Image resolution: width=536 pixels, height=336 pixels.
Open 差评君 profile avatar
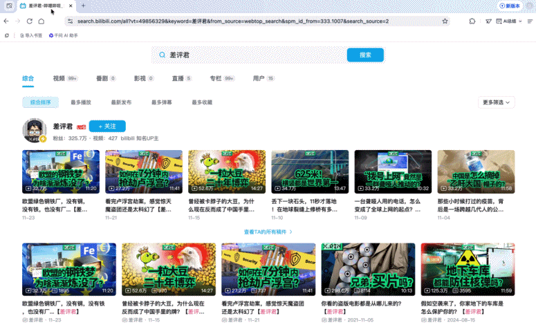tap(35, 130)
